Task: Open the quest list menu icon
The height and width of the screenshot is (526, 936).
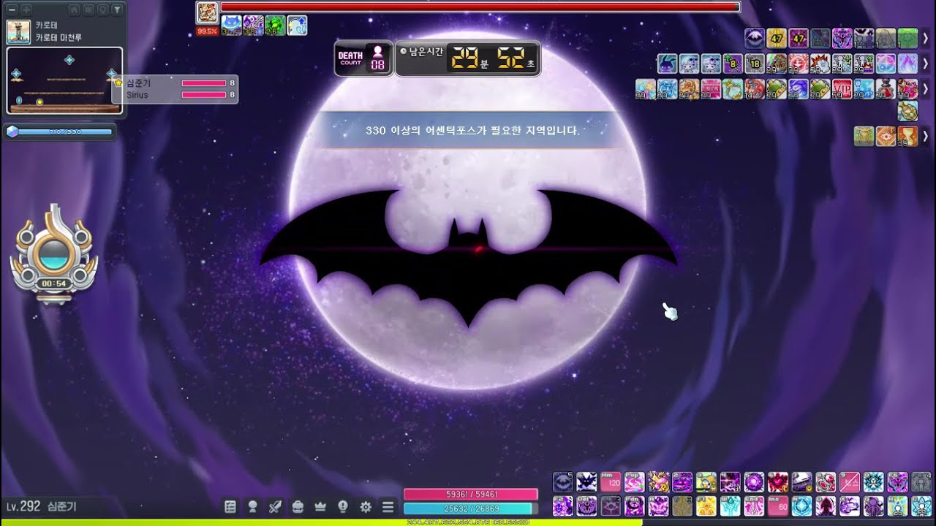Action: tap(230, 506)
